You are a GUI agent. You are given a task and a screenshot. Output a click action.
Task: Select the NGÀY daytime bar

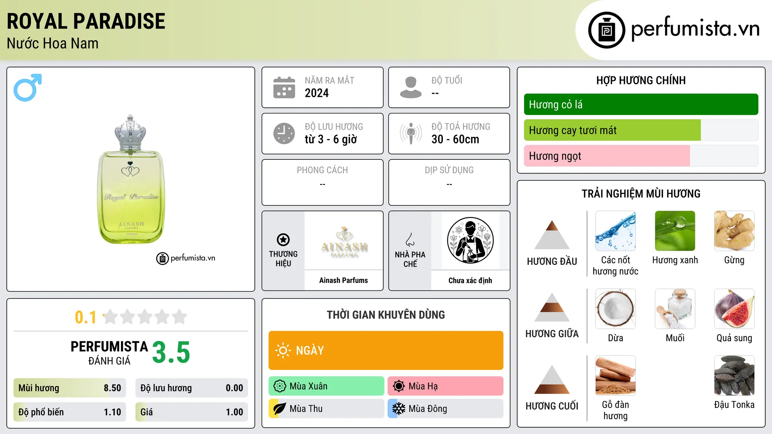386,350
